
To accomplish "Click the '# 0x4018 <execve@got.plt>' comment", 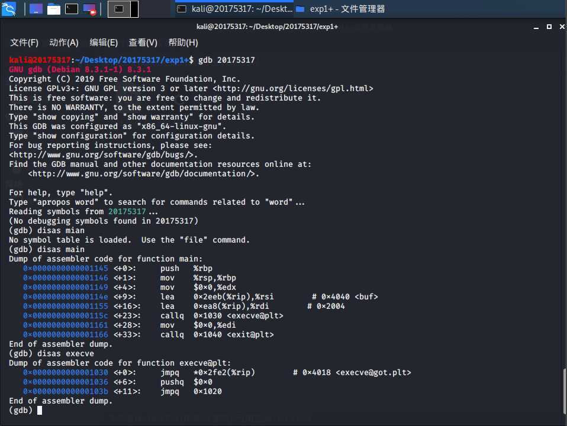I will (x=352, y=373).
